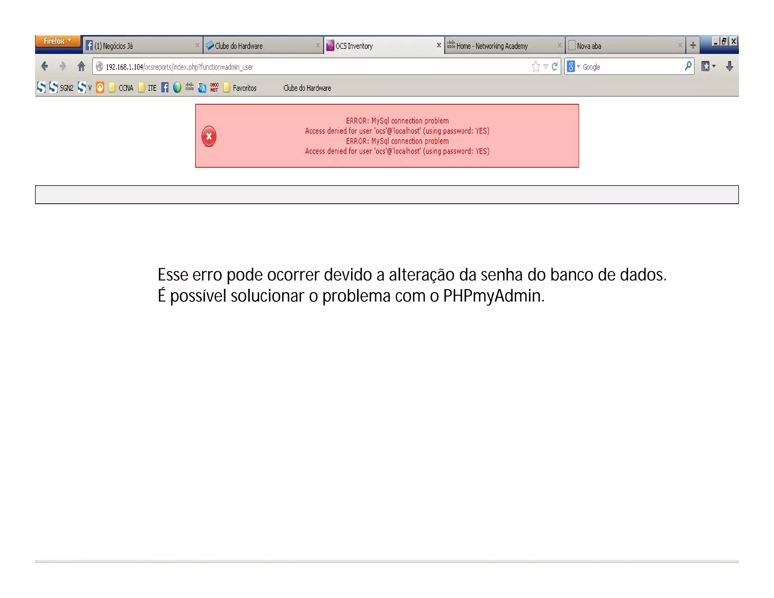This screenshot has width=774, height=598.
Task: Click the red error X icon
Action: (x=209, y=136)
